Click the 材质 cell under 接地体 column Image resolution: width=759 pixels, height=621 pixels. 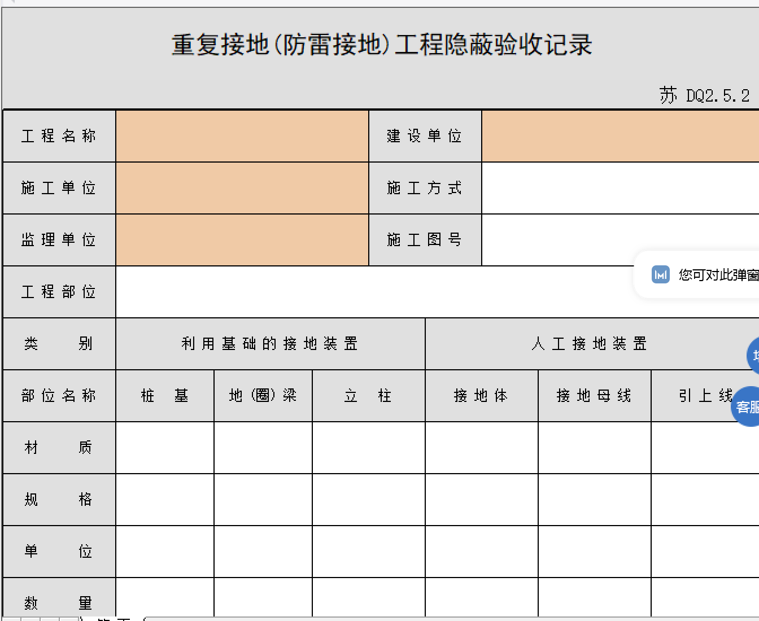coord(481,448)
